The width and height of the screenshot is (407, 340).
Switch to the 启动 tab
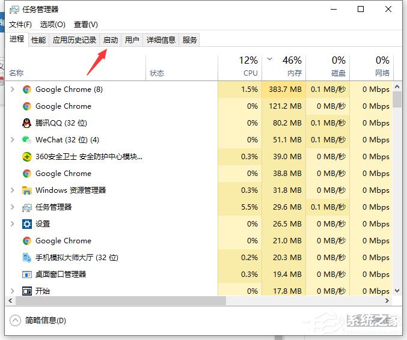coord(110,40)
